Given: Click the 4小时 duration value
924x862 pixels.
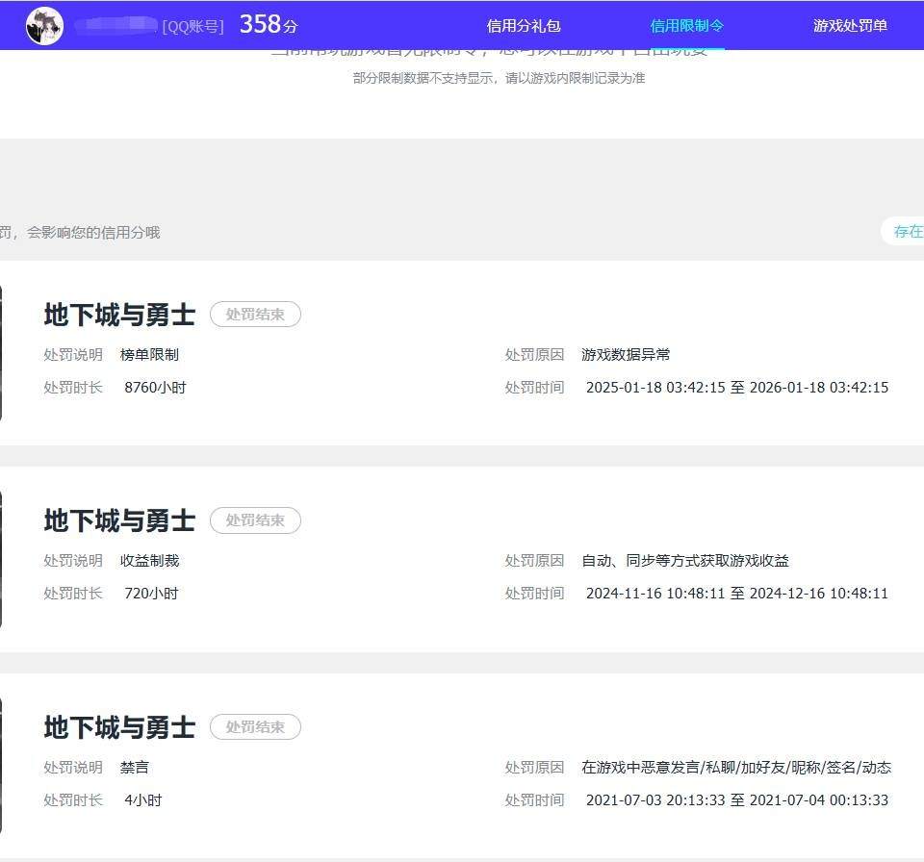Looking at the screenshot, I should click(143, 800).
